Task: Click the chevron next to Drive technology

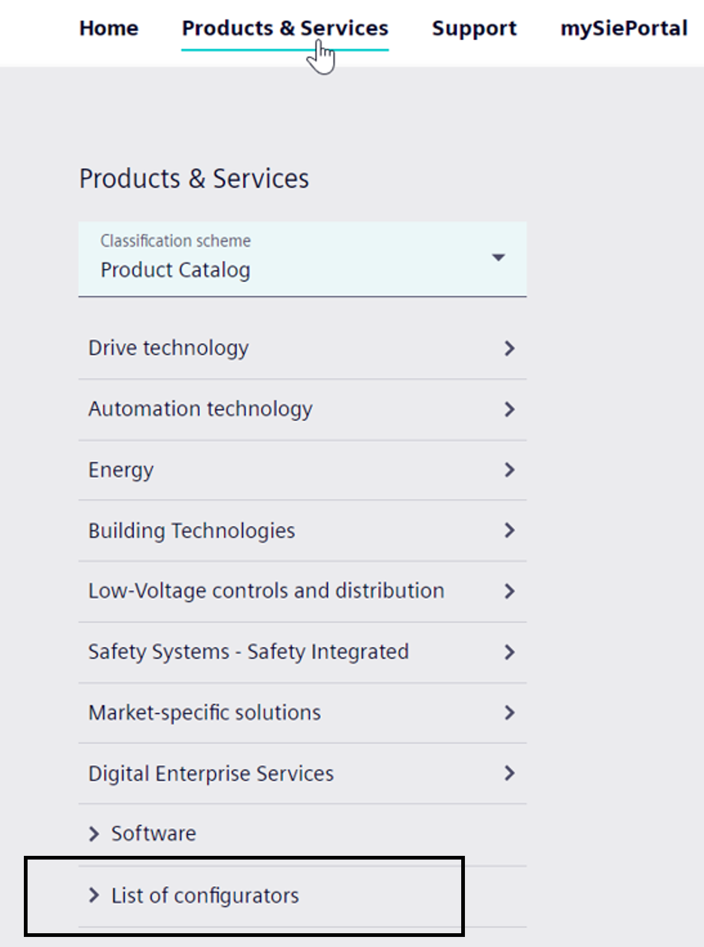Action: [x=509, y=348]
